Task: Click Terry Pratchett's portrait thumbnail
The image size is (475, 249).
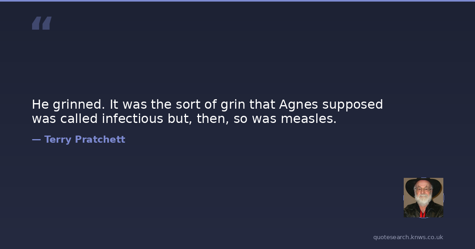Action: pyautogui.click(x=423, y=198)
